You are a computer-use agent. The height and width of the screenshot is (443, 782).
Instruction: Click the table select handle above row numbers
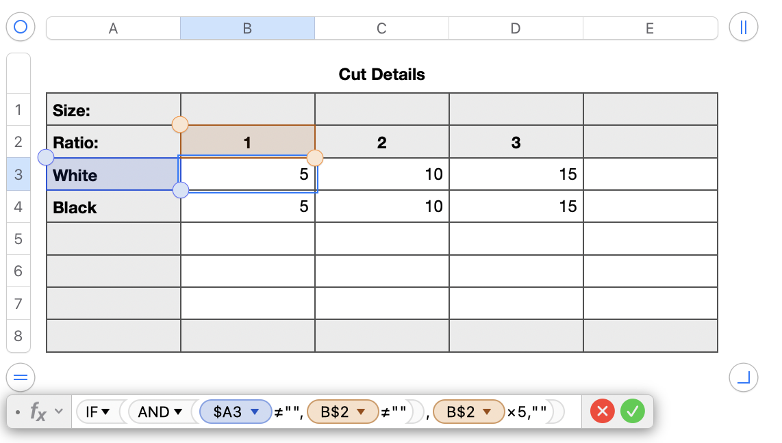(20, 27)
